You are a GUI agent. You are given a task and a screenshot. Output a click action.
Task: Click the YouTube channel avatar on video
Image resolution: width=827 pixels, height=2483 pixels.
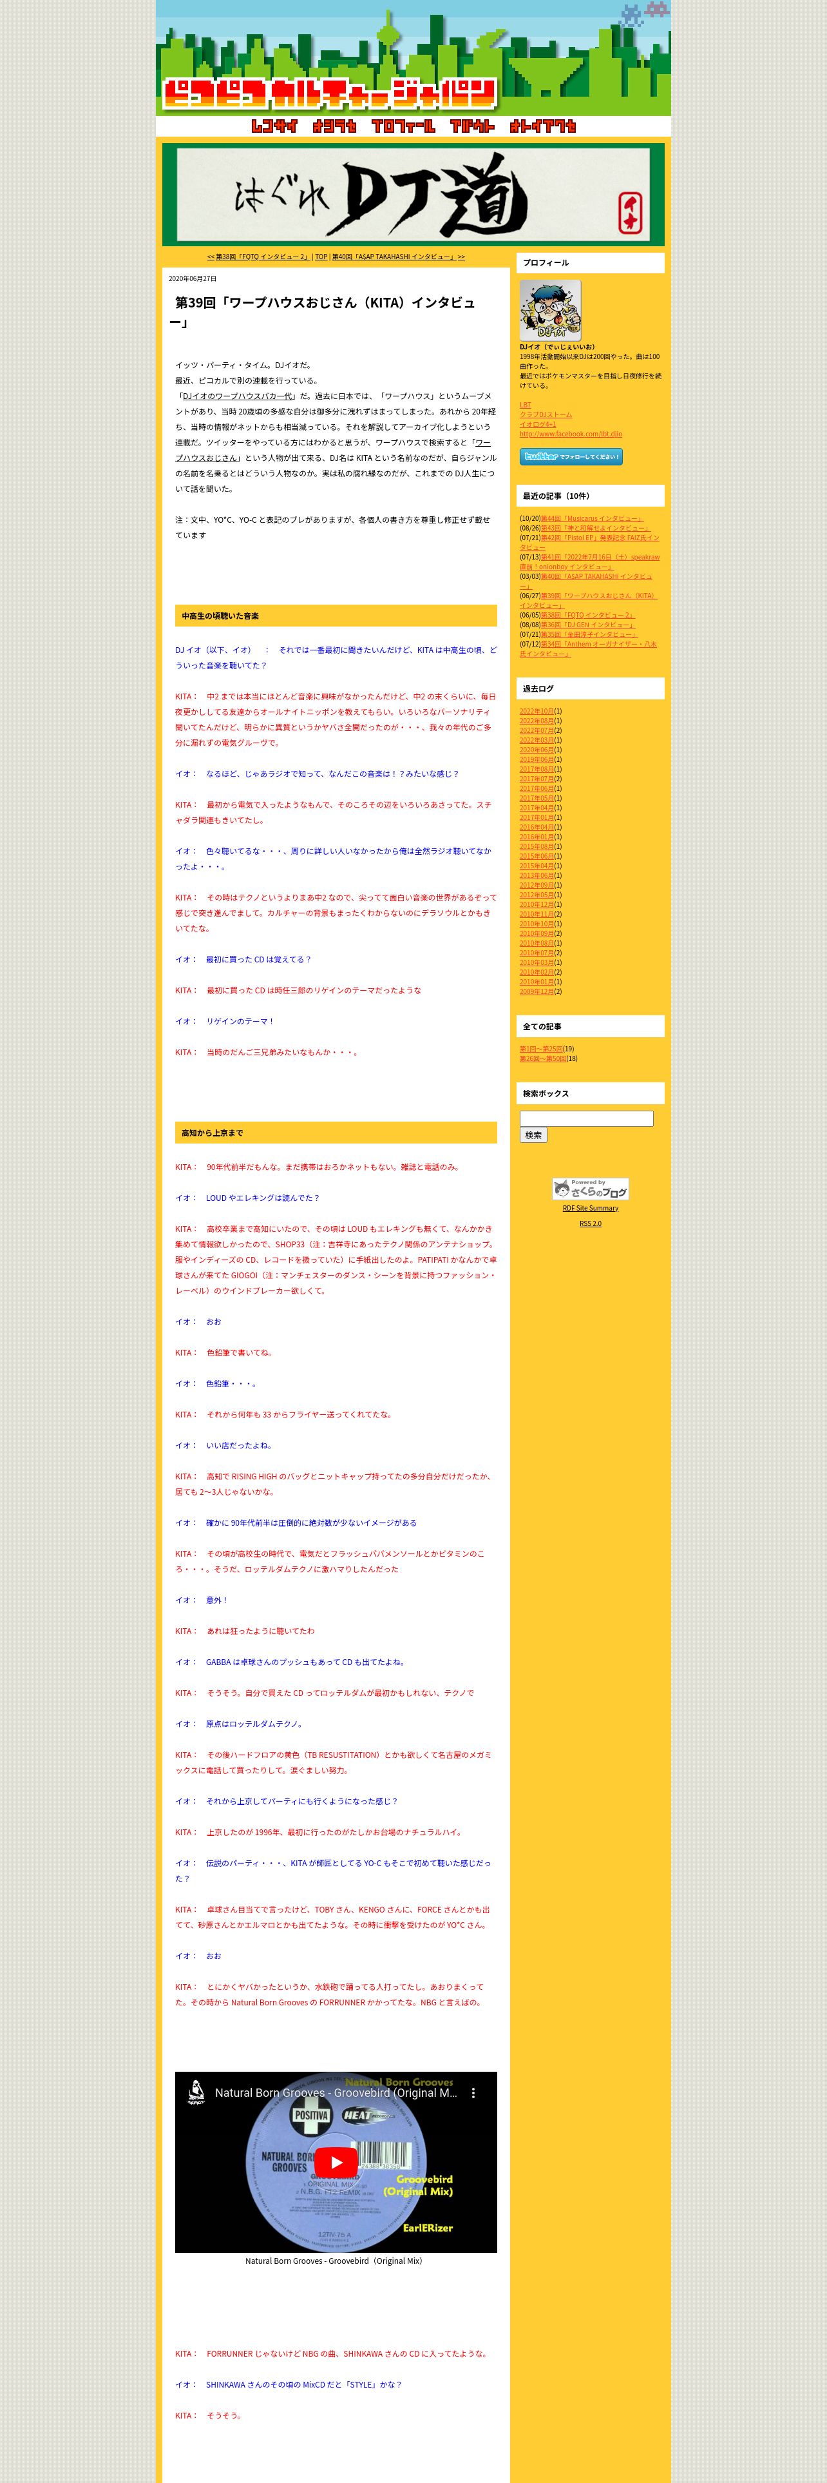pyautogui.click(x=195, y=2092)
